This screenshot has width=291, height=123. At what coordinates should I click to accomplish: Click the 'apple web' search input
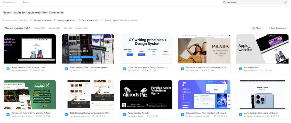[255, 2]
